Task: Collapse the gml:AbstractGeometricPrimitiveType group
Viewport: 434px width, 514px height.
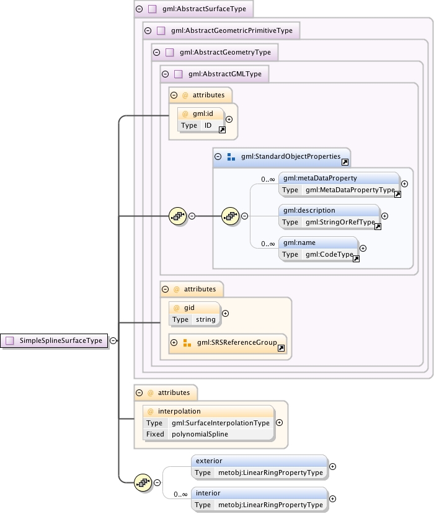Action: (x=148, y=30)
